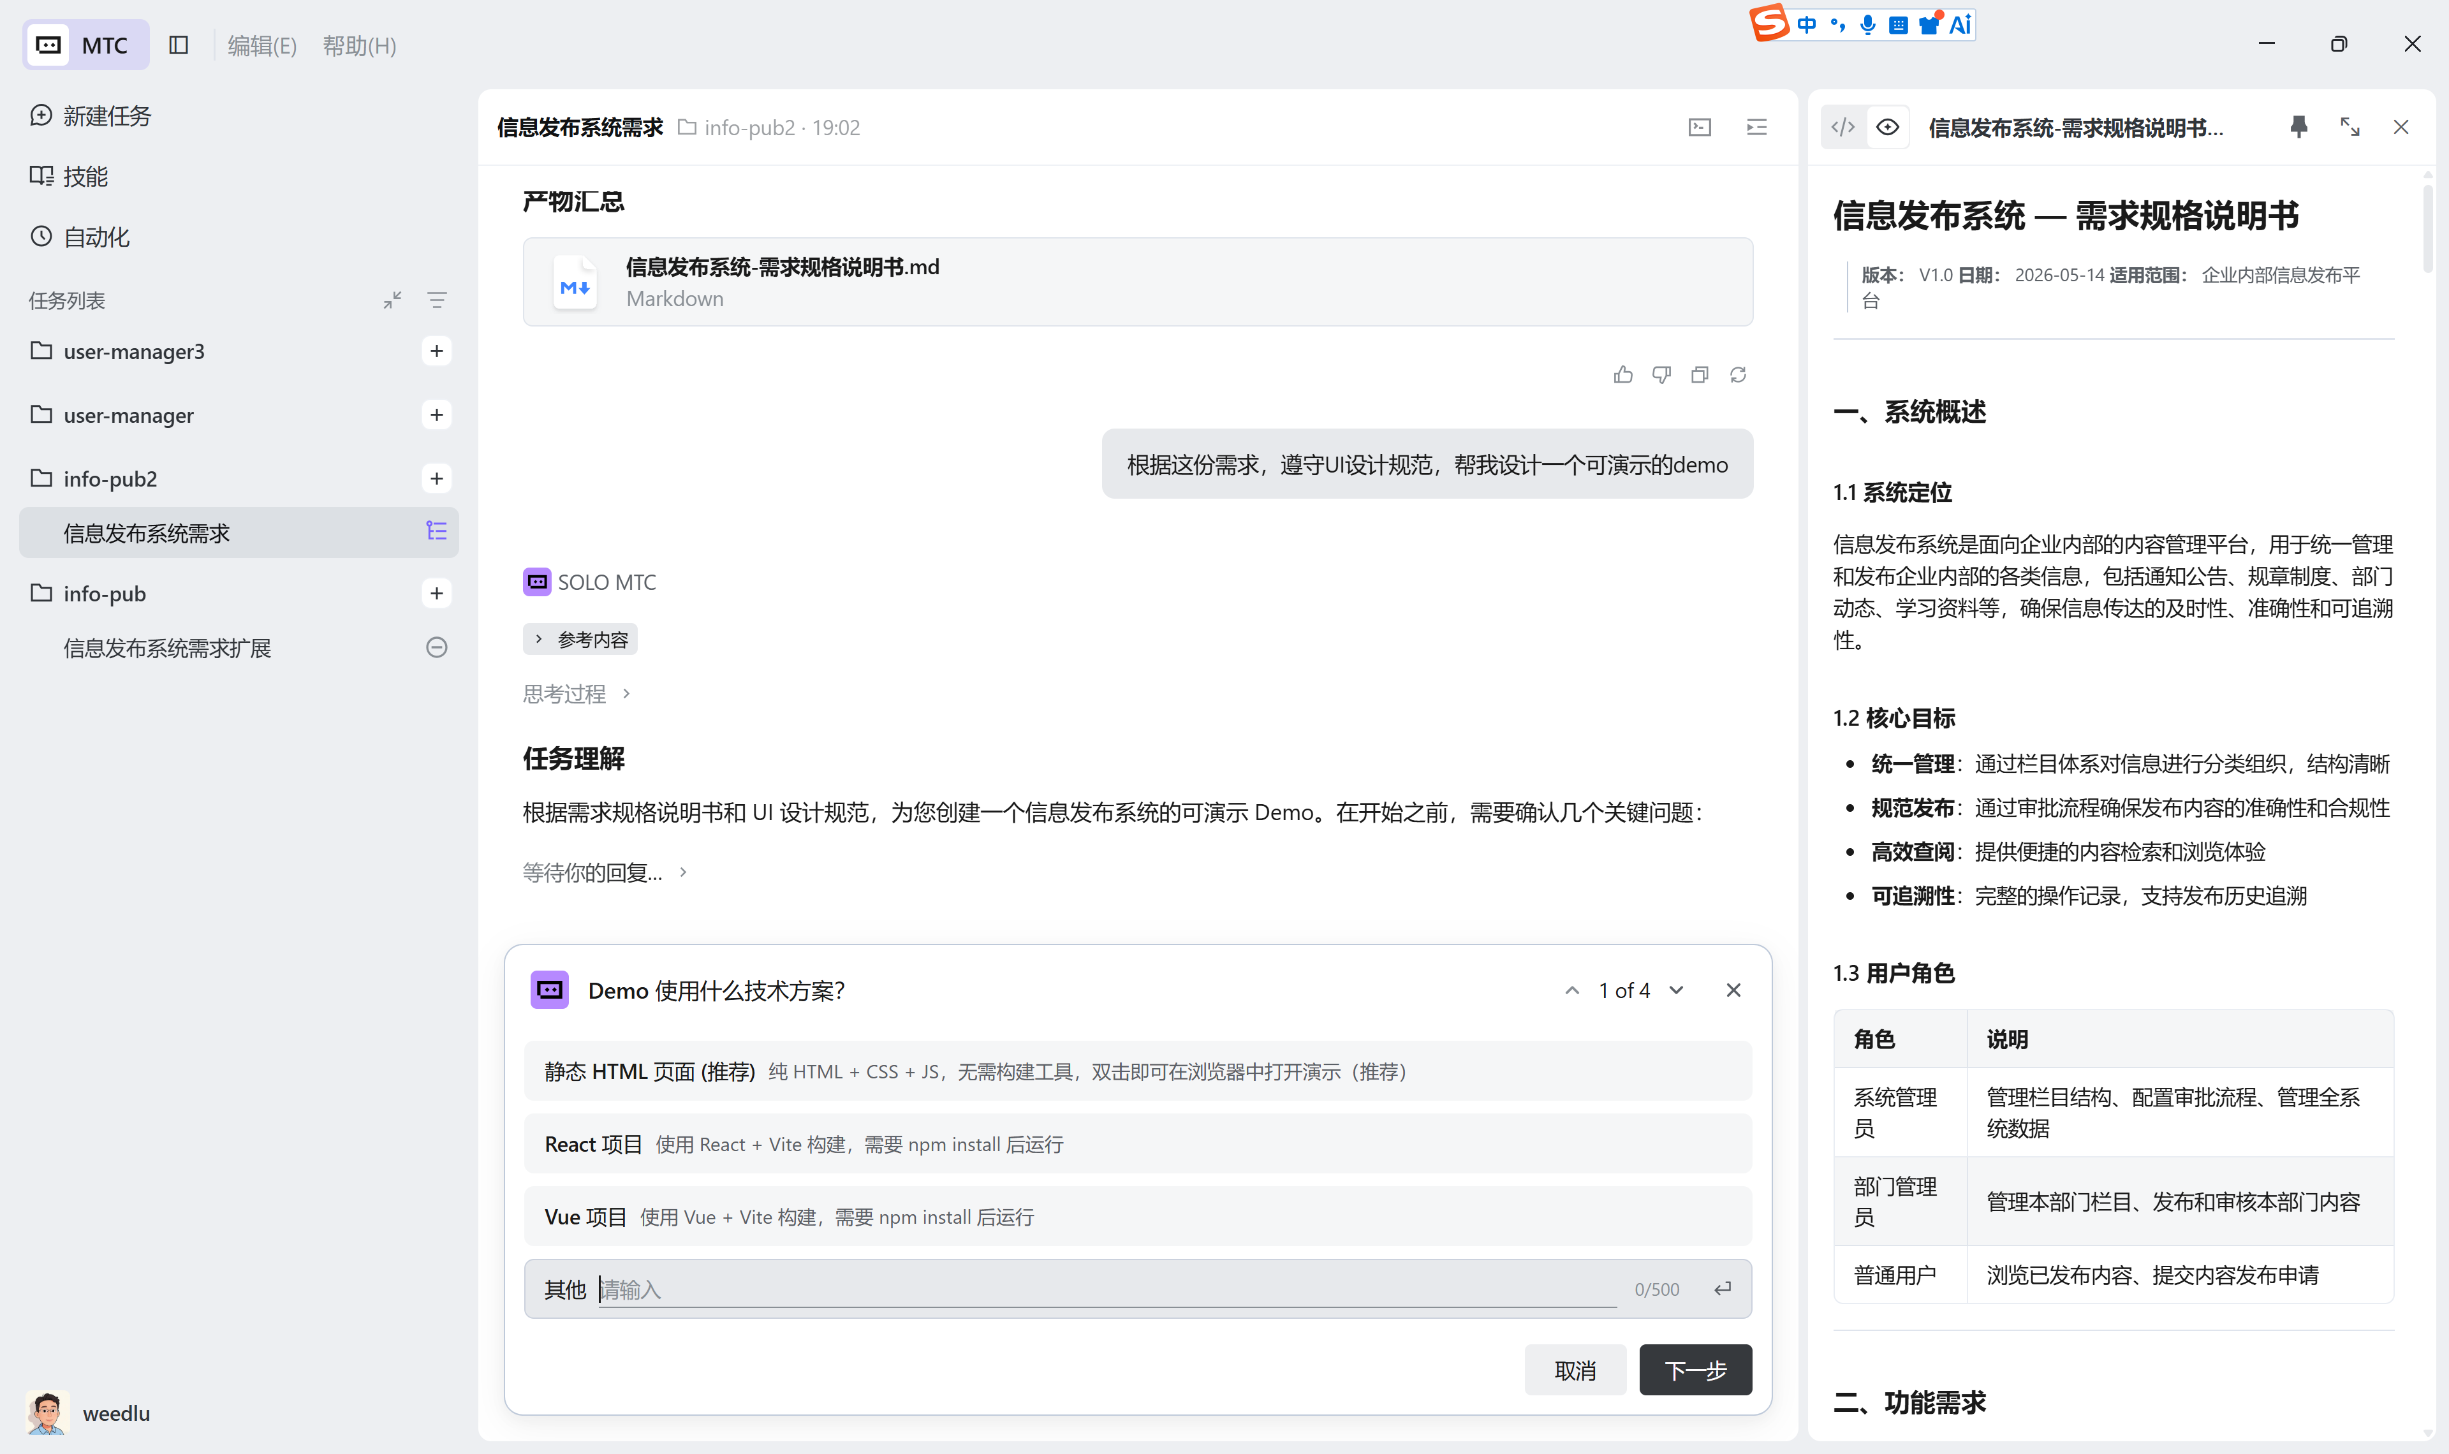Image resolution: width=2449 pixels, height=1454 pixels.
Task: Click the 下一步 button
Action: click(1696, 1370)
